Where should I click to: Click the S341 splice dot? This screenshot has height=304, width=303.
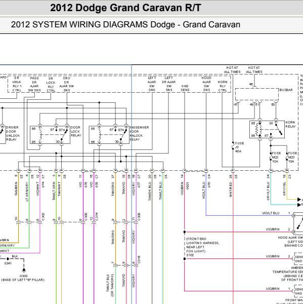(8, 259)
